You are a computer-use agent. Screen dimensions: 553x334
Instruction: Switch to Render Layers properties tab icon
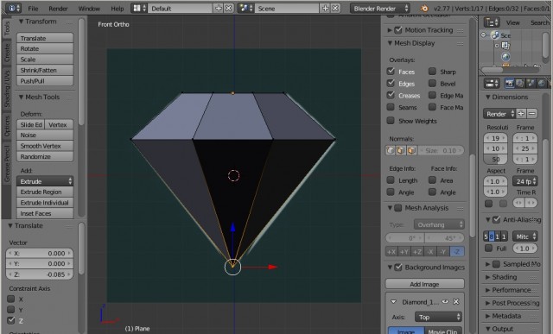tap(519, 84)
